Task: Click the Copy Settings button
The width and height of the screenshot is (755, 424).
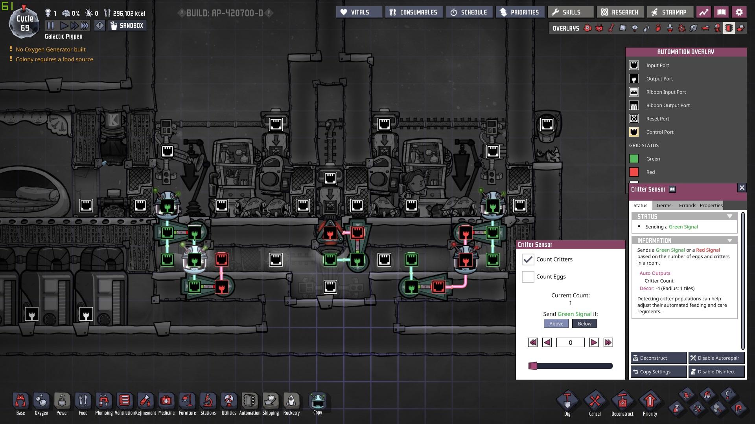Action: click(658, 372)
